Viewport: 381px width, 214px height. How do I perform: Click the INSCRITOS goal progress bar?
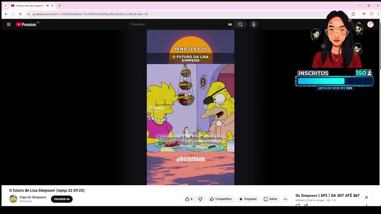tap(335, 81)
